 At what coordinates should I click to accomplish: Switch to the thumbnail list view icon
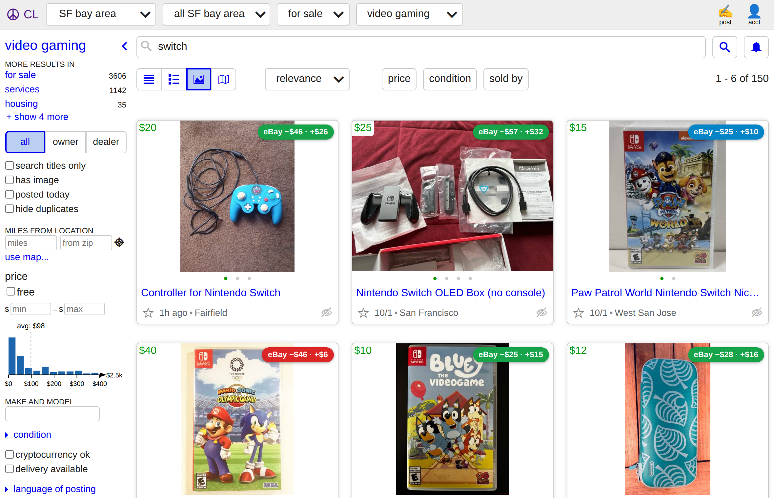(x=174, y=79)
